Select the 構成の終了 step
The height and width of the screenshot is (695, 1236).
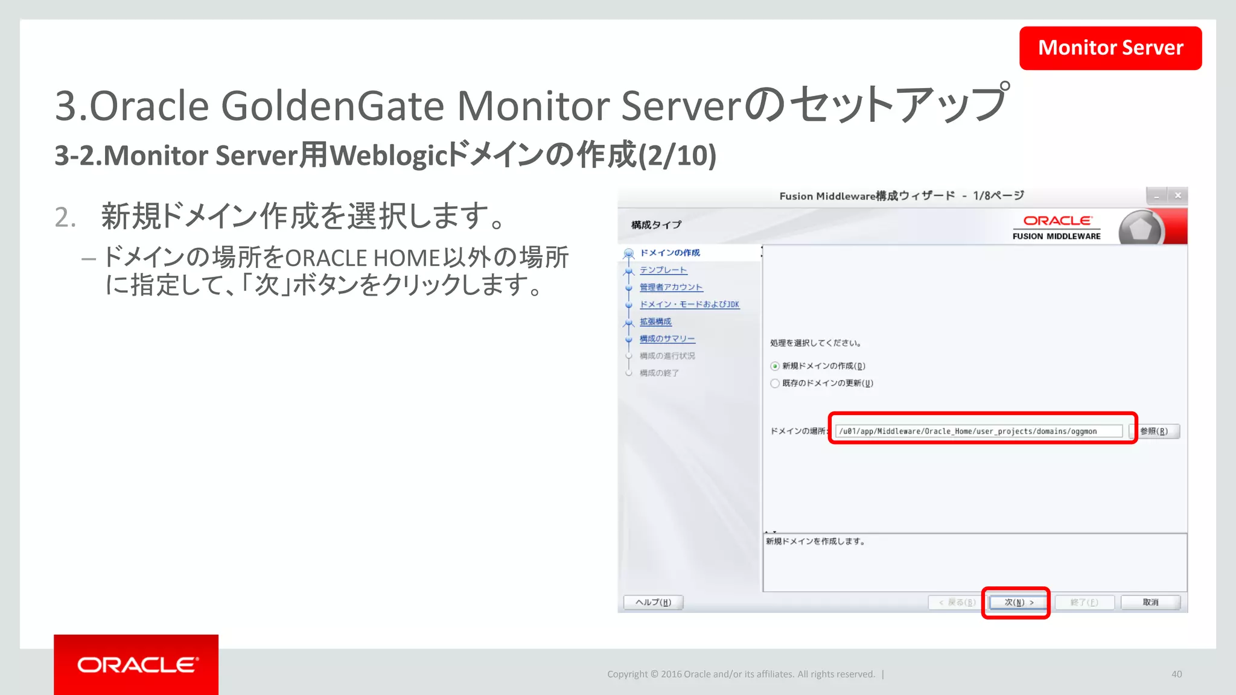coord(659,373)
